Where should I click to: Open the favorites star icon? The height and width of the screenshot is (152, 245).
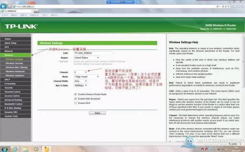(238, 6)
